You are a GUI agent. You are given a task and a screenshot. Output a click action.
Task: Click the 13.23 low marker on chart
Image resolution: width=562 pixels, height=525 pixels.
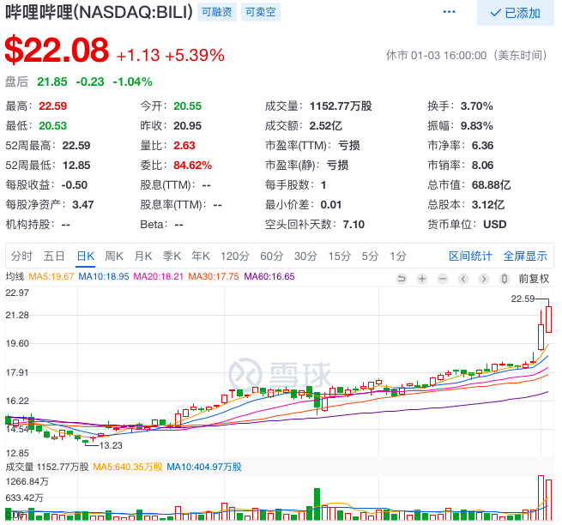click(x=111, y=445)
